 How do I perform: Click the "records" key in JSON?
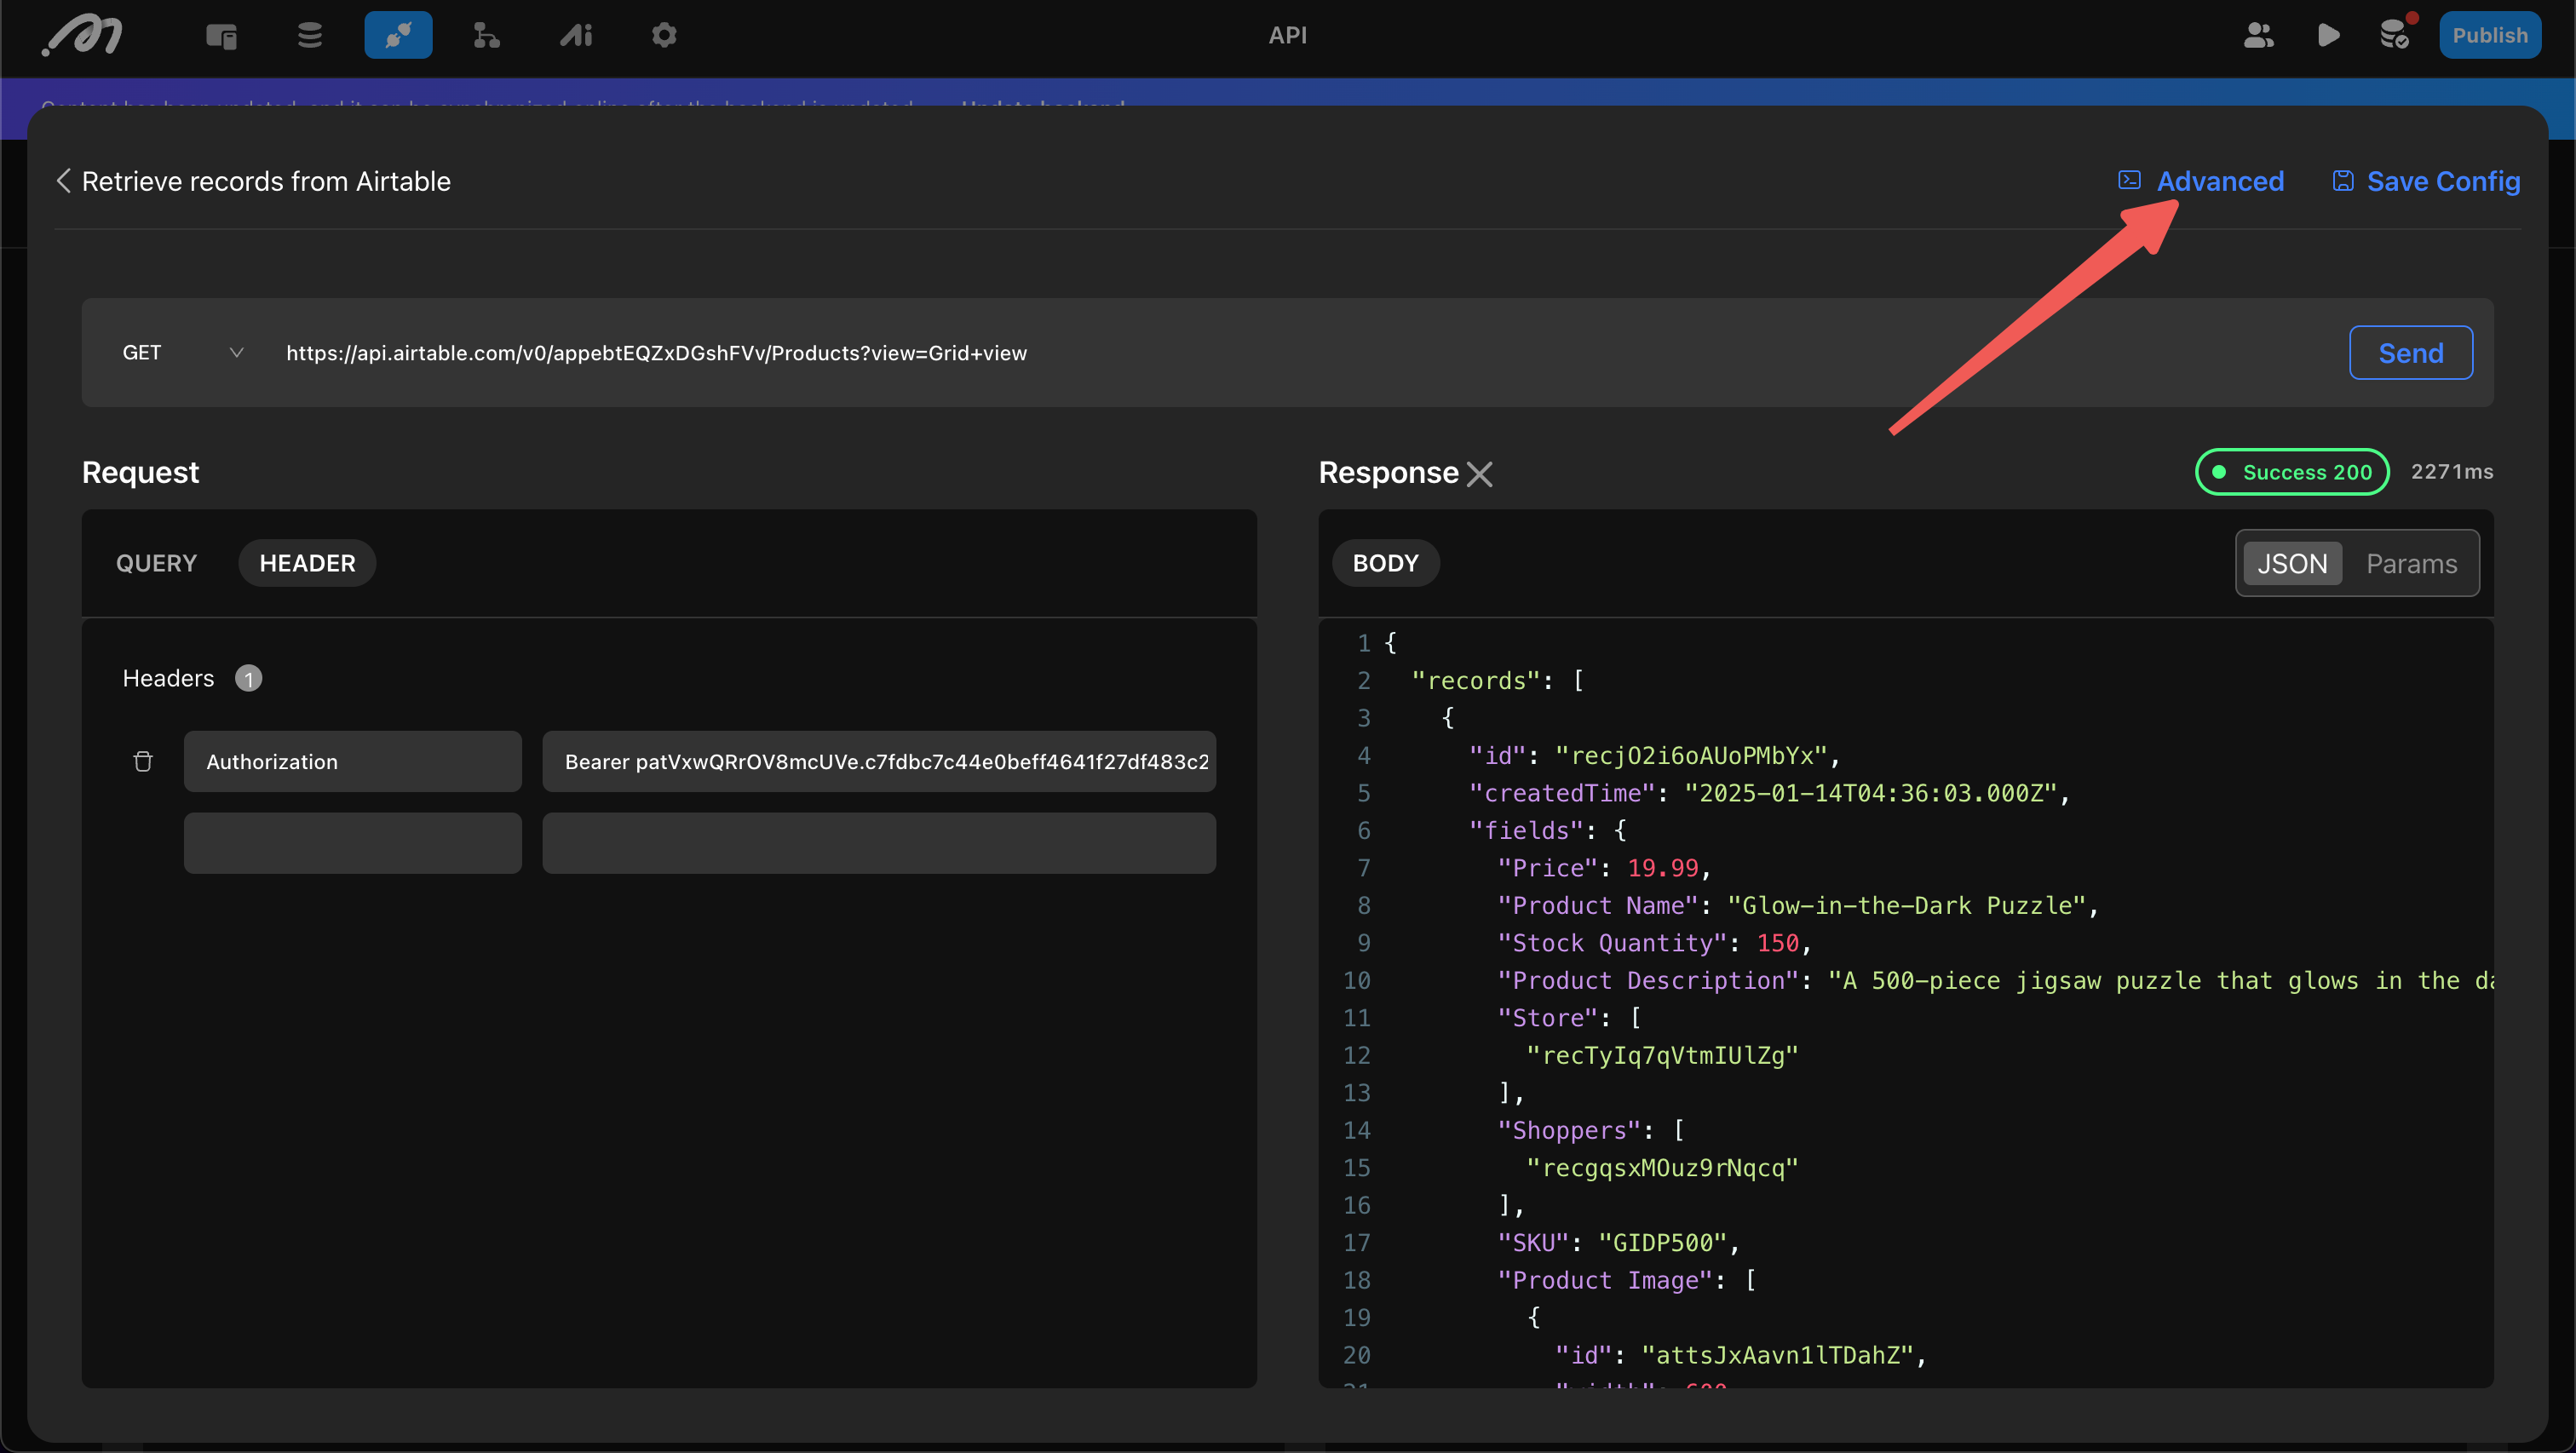[1476, 681]
